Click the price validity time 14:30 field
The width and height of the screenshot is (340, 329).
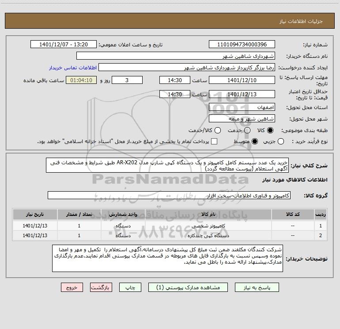[175, 94]
